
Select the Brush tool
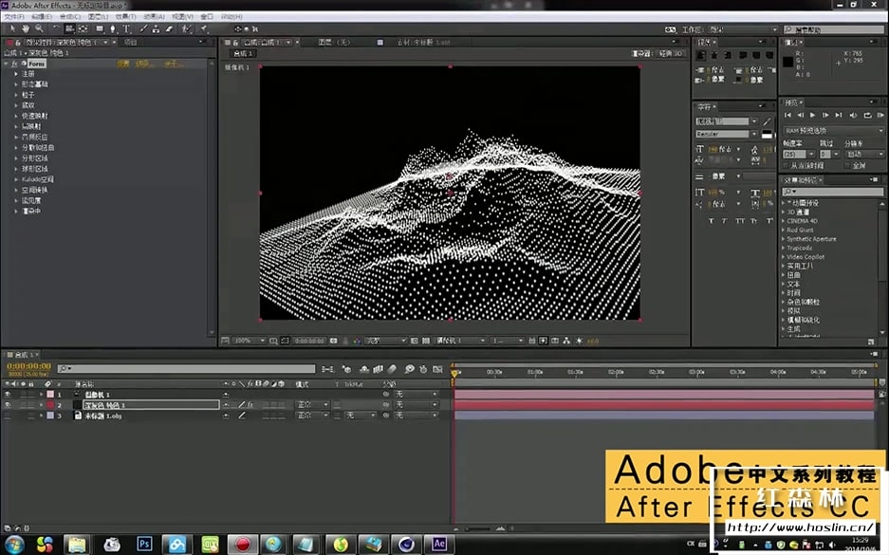(143, 28)
